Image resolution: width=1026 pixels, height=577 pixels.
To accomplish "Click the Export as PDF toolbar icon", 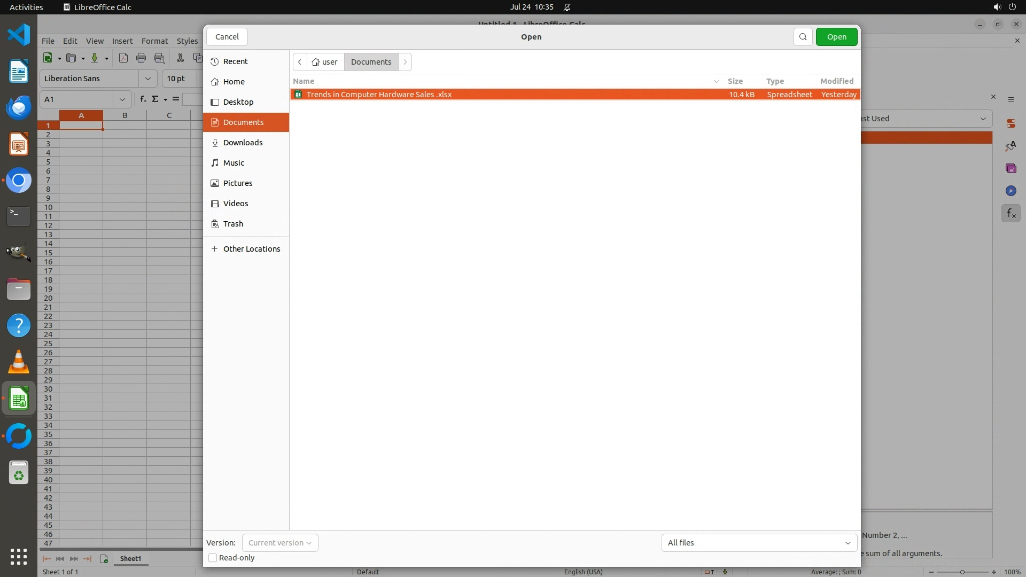I will click(123, 58).
